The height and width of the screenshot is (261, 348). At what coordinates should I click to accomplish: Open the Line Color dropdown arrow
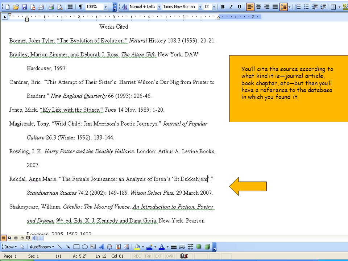[x=155, y=247]
